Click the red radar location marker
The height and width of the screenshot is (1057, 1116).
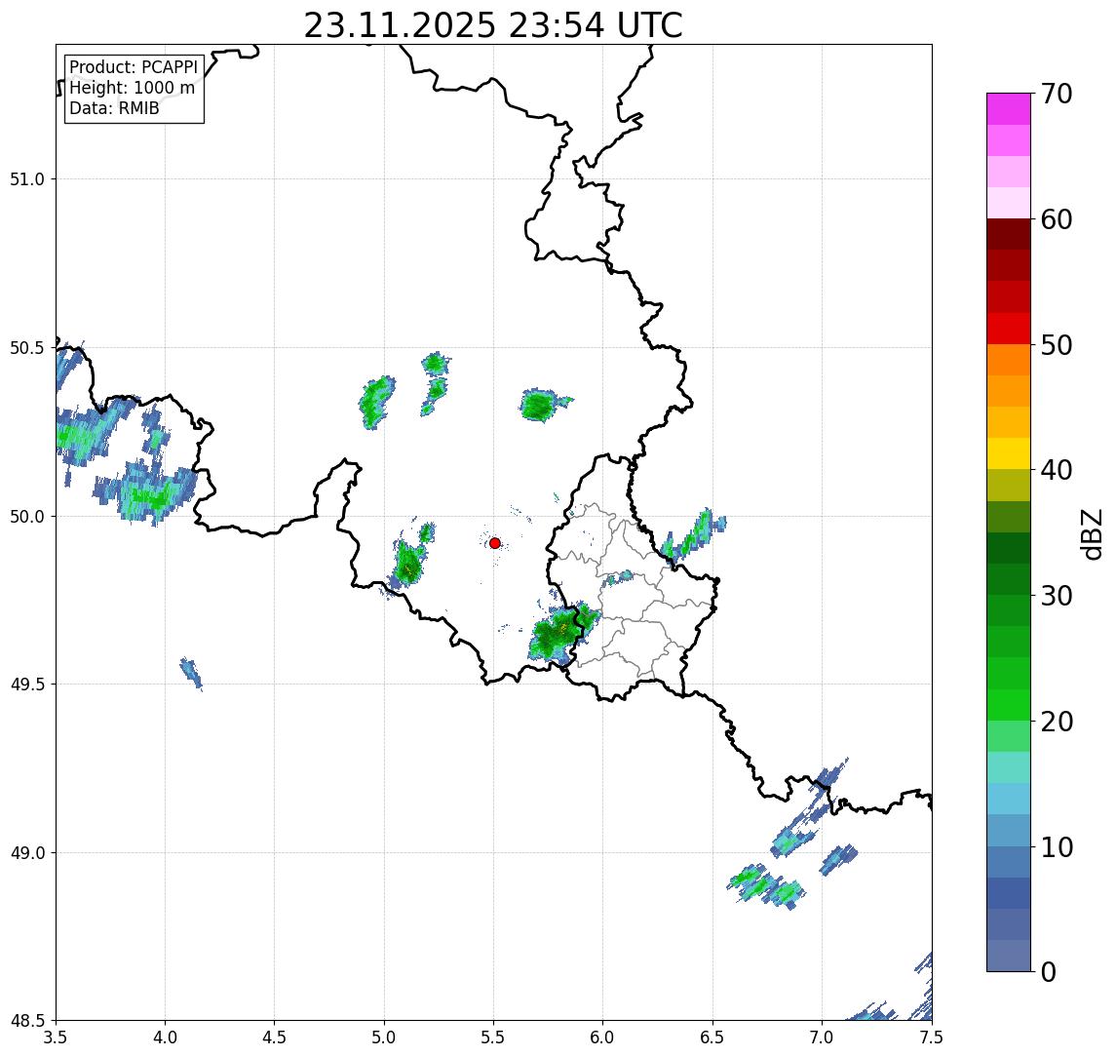[495, 543]
